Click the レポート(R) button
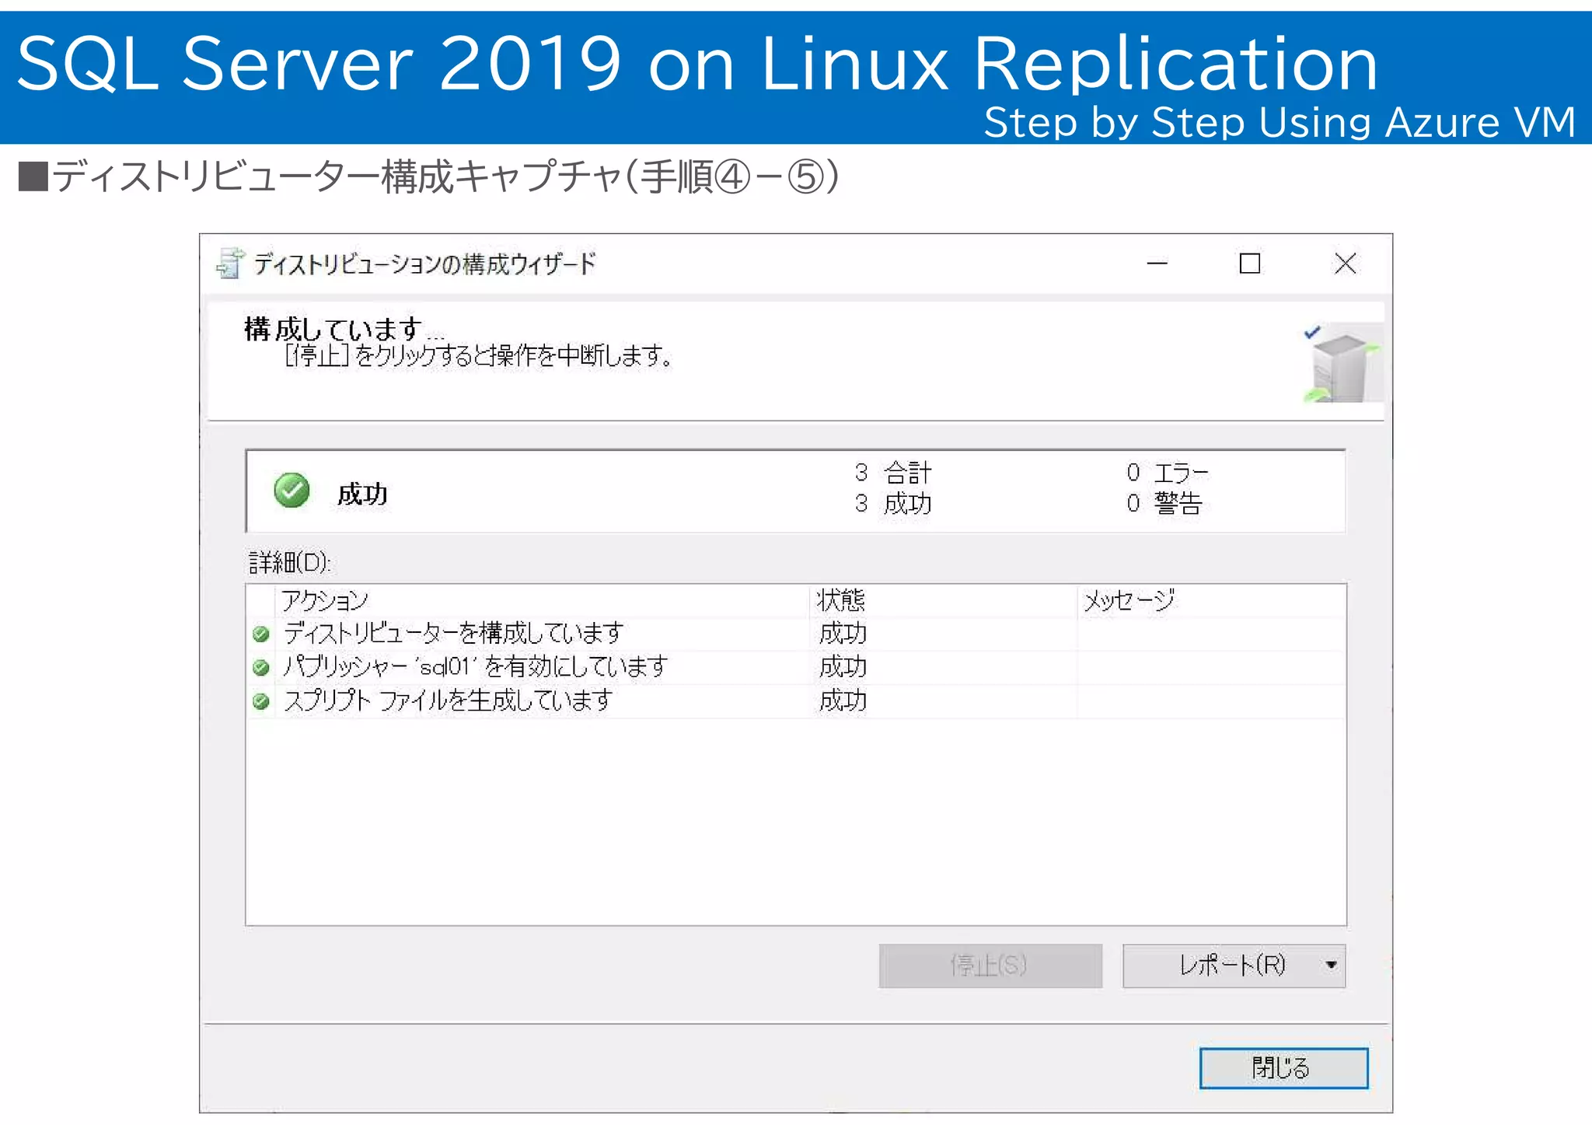 click(x=1234, y=966)
